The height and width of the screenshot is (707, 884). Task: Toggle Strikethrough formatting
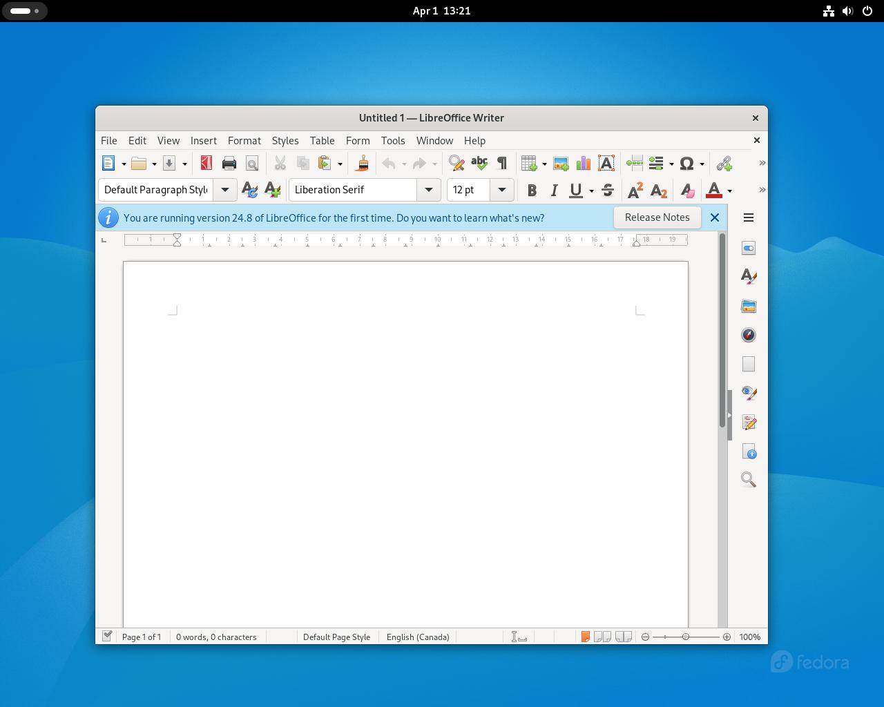[608, 190]
